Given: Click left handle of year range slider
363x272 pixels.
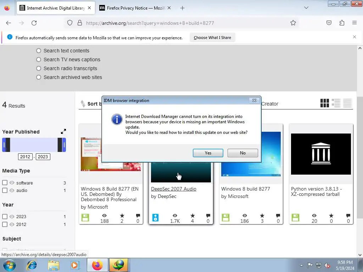Looking at the screenshot, I should coord(4,145).
